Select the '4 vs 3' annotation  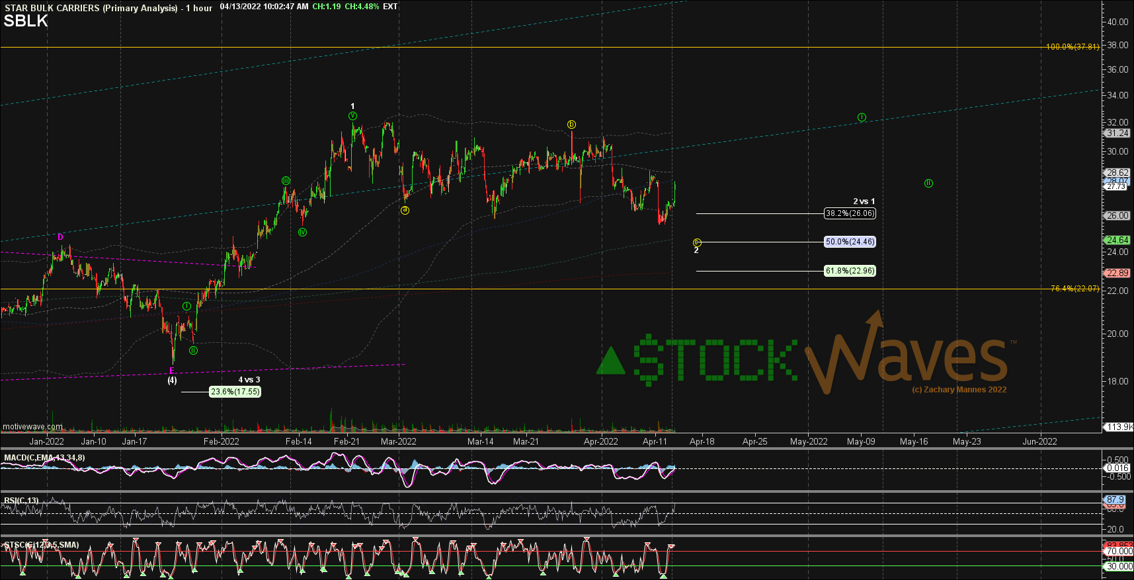click(x=249, y=380)
